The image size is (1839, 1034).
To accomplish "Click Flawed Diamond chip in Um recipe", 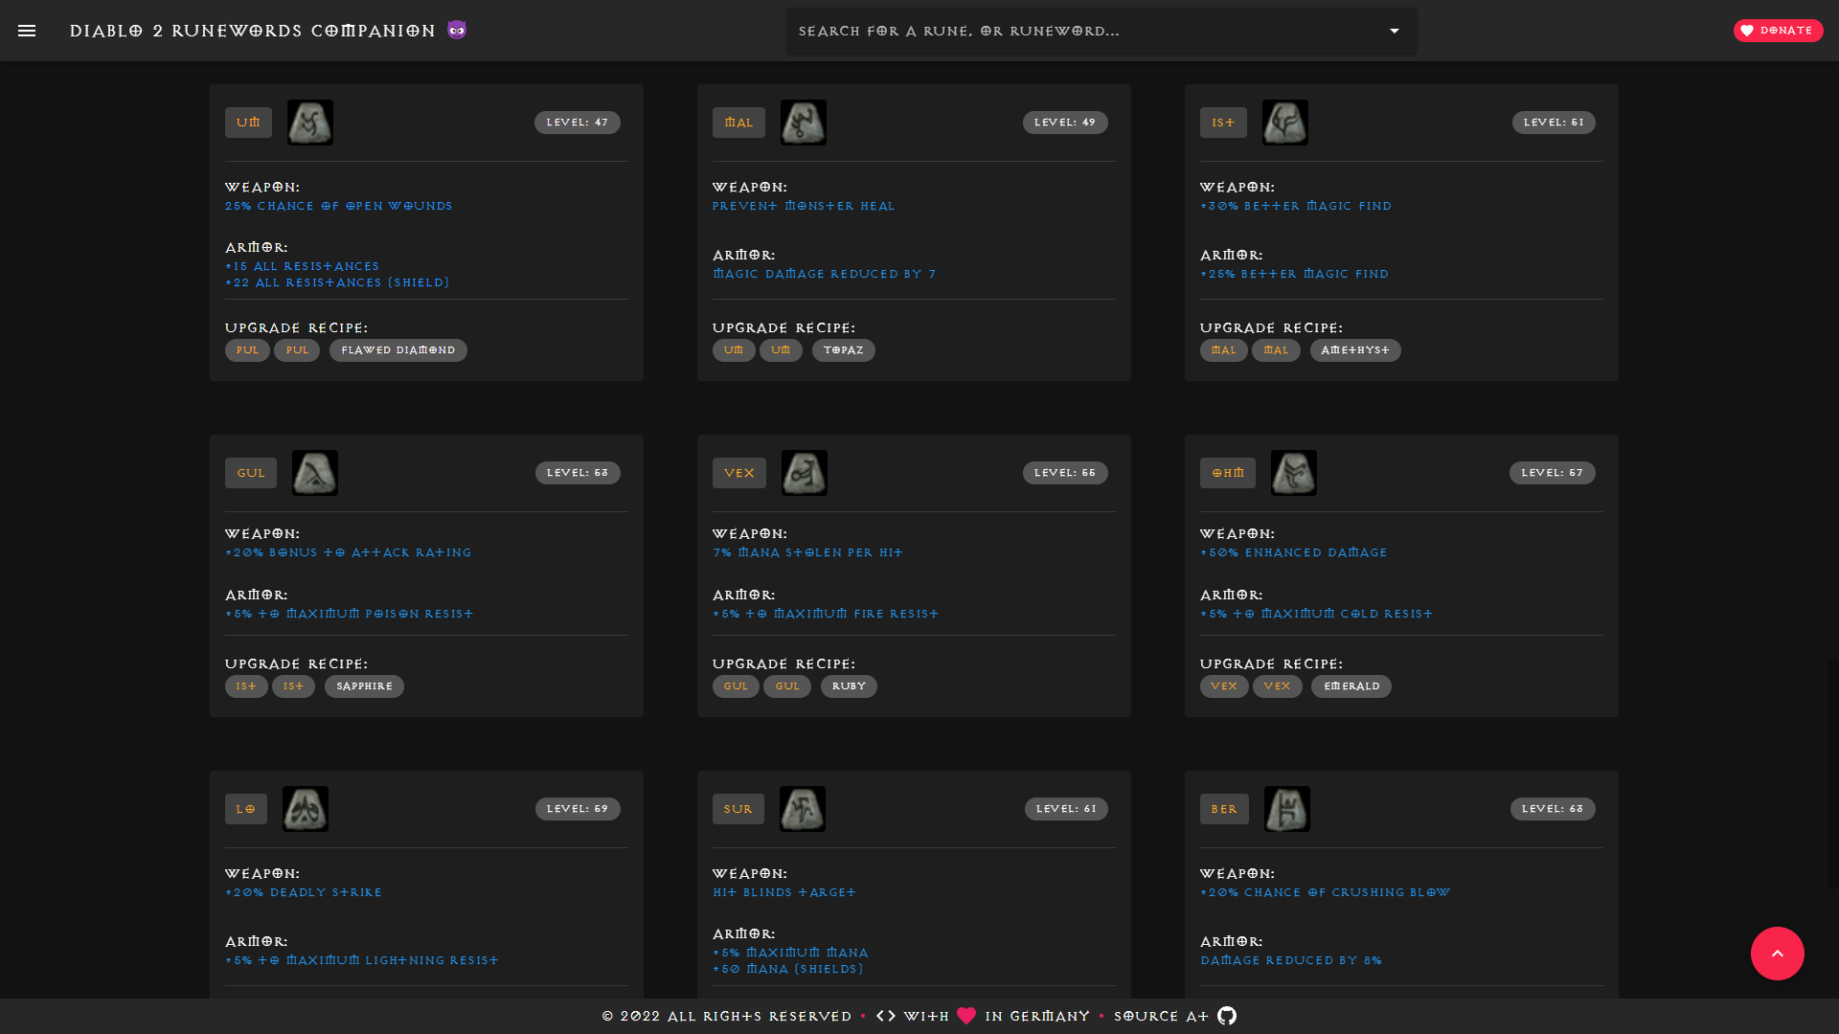I will click(x=398, y=350).
